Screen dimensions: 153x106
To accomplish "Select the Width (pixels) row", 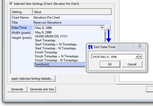I will 22,33.
